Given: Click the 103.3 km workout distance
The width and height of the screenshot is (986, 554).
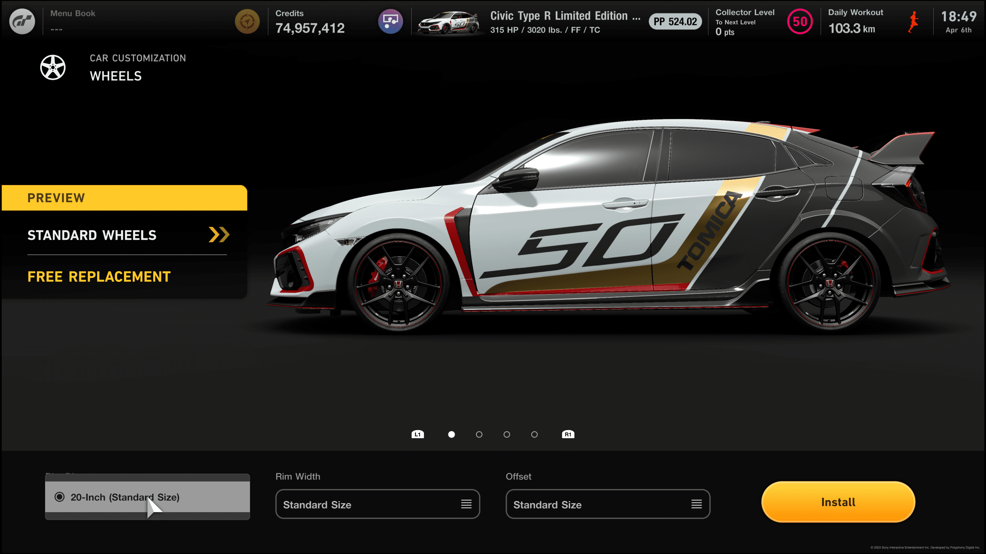Looking at the screenshot, I should point(852,29).
